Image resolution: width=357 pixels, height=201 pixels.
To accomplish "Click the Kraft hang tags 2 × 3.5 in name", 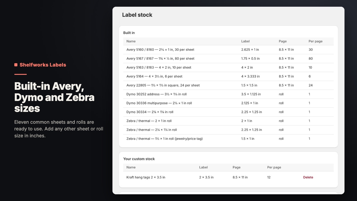I will tap(146, 177).
